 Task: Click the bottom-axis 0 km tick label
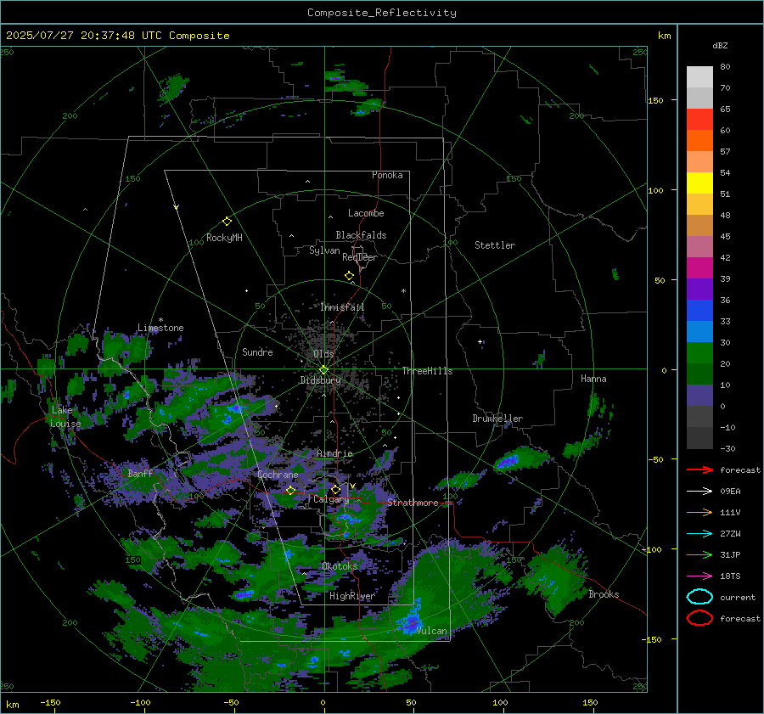(x=323, y=702)
